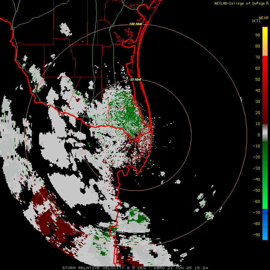Pick the gray zero-velocity segment of color bar
The image size is (270, 270).
tap(265, 133)
